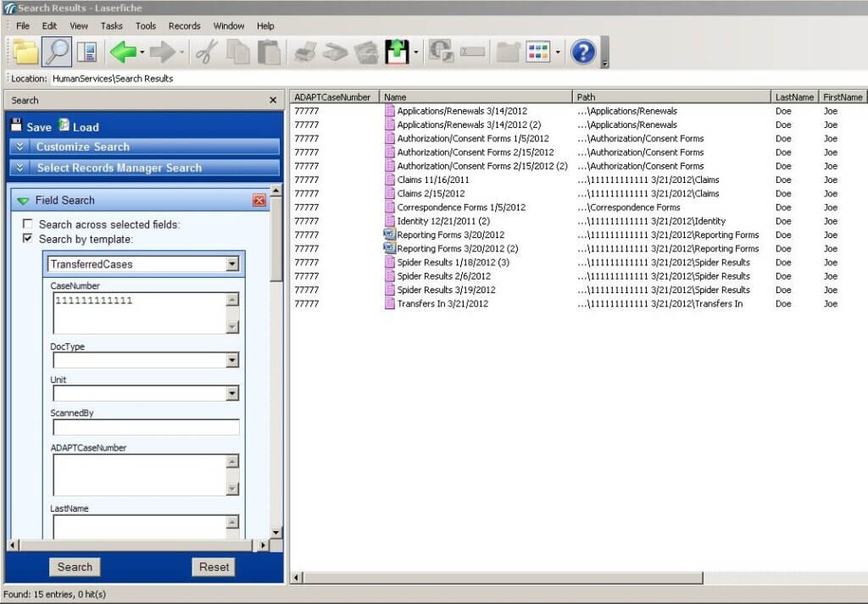868x604 pixels.
Task: Click Word icon for Reporting Forms 3/20/2012 (2)
Action: click(x=389, y=248)
